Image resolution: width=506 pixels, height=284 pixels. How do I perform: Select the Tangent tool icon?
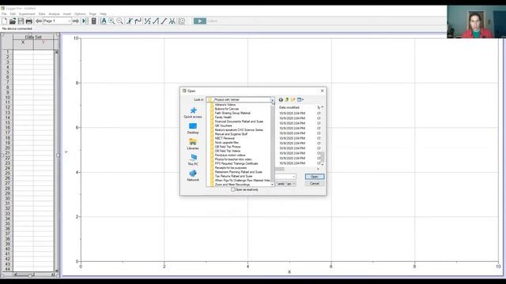click(x=138, y=21)
